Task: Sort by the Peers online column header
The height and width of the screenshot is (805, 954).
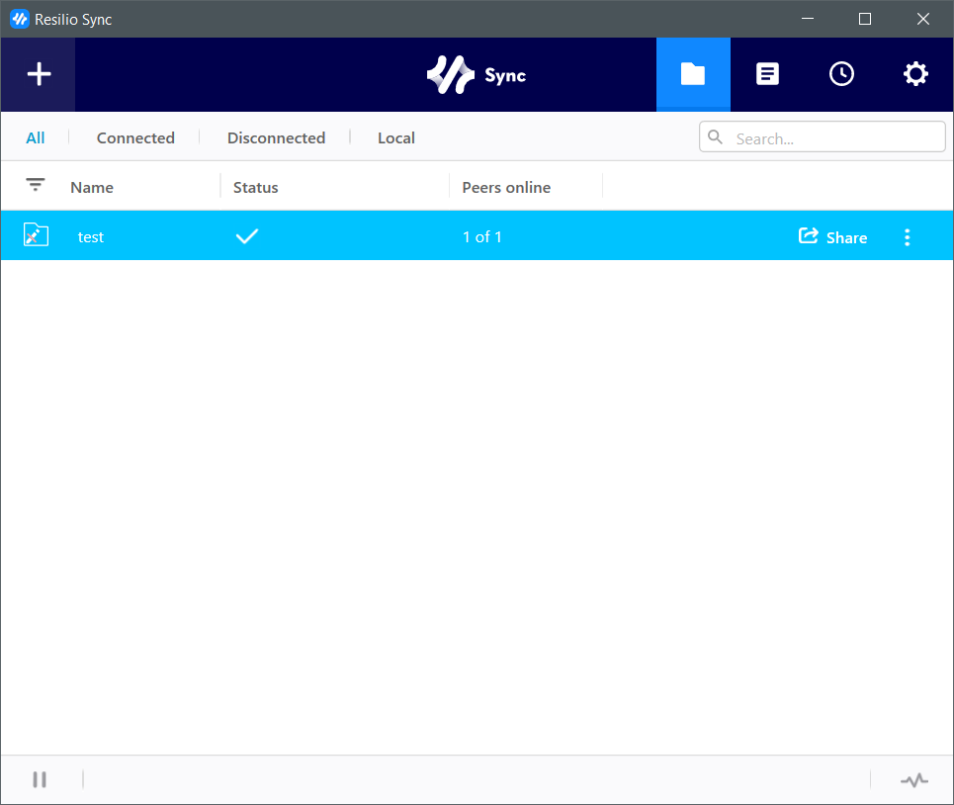Action: pyautogui.click(x=506, y=188)
